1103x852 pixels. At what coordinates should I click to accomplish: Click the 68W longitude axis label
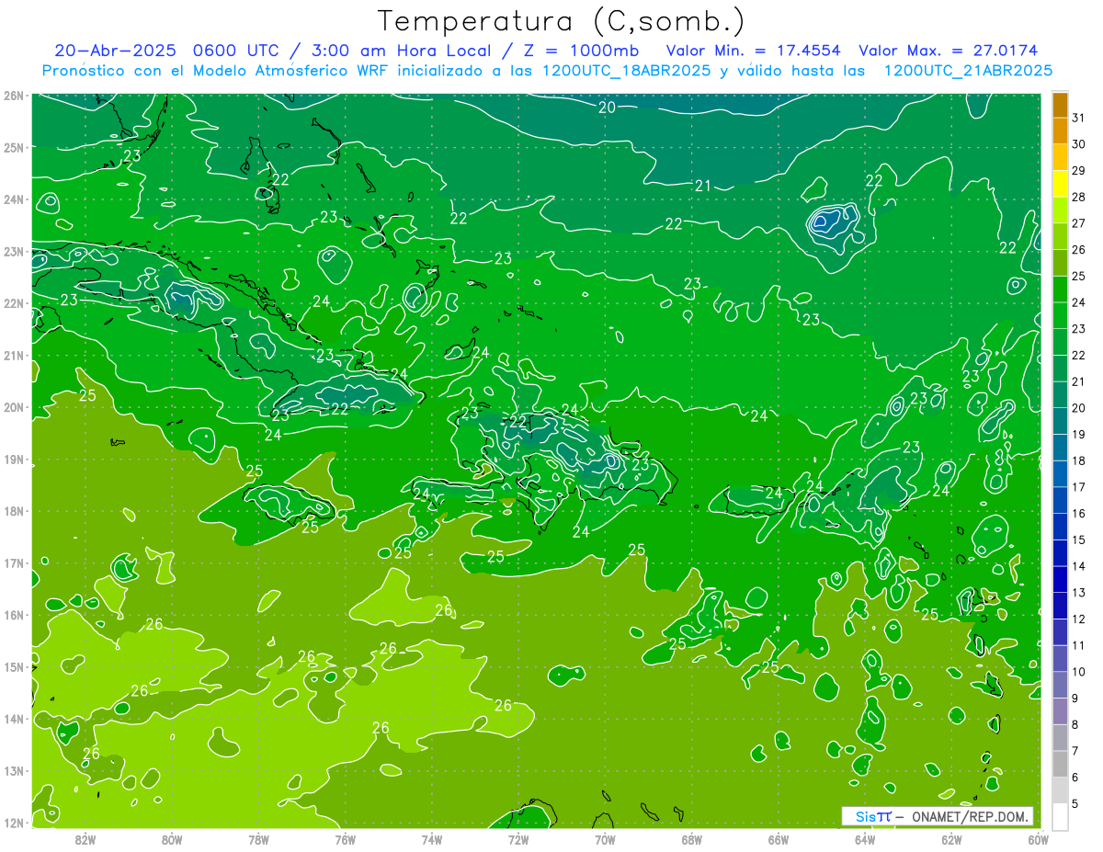pyautogui.click(x=692, y=838)
